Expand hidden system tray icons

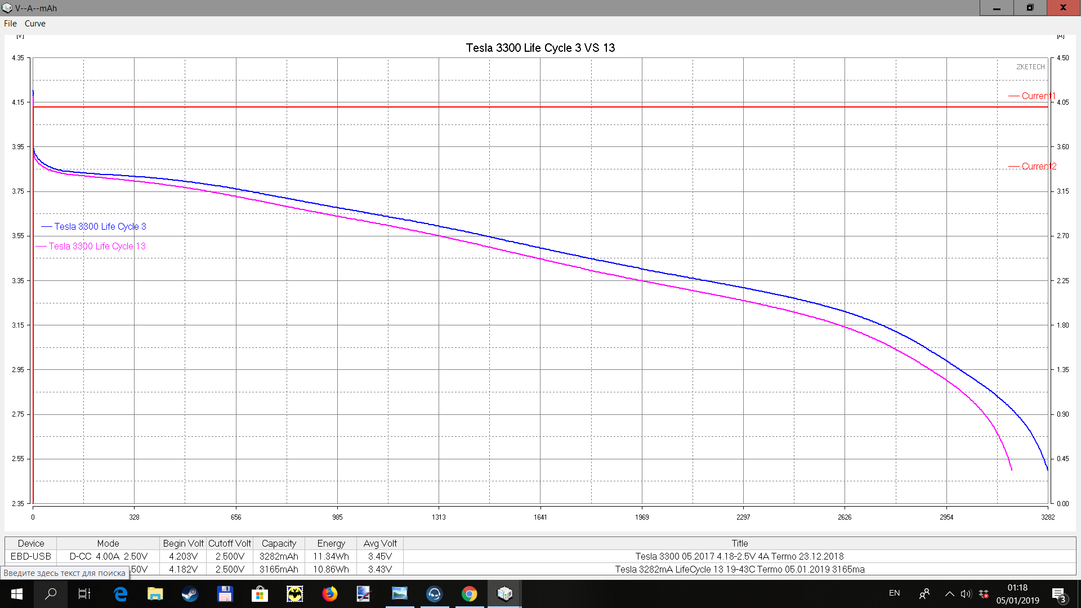point(949,594)
